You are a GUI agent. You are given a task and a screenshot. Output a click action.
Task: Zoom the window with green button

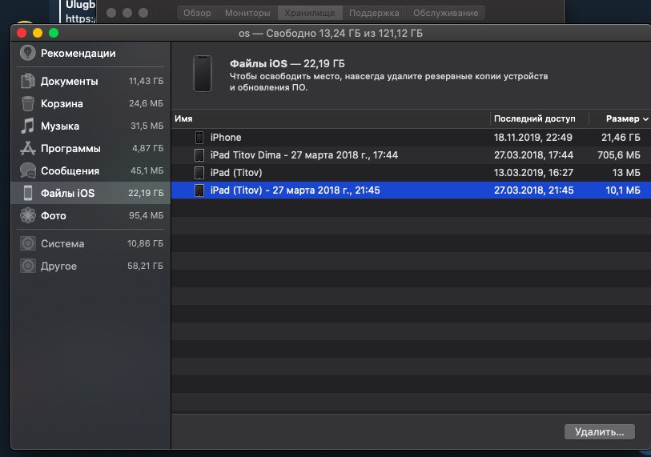pos(54,33)
